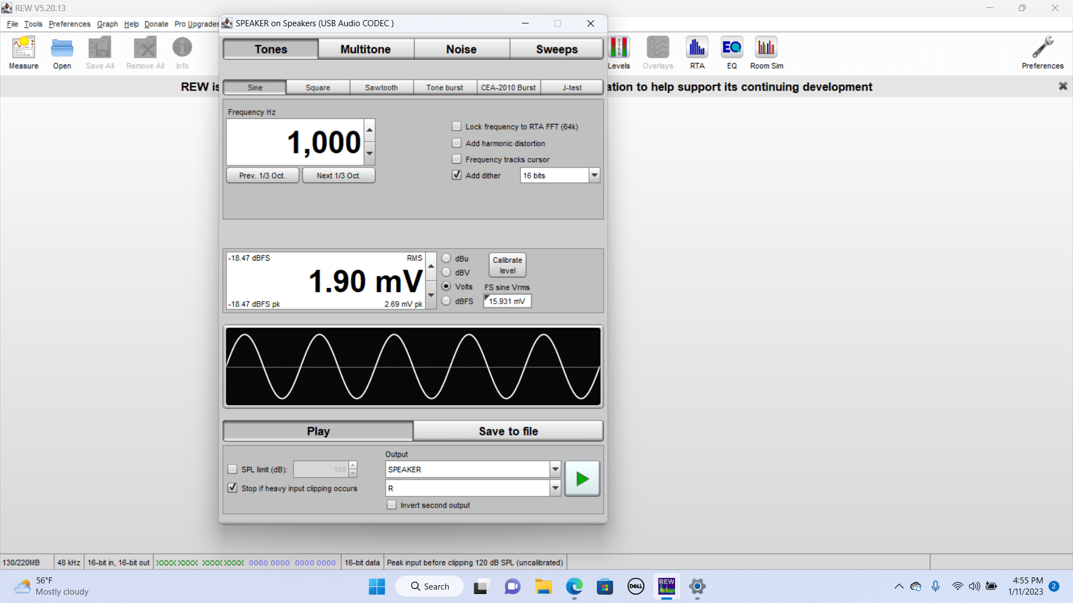Viewport: 1073px width, 603px height.
Task: Open Task View from the taskbar
Action: (481, 586)
